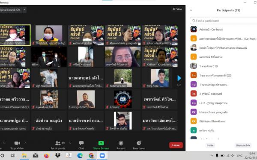This screenshot has height=160, width=257.
Task: Open the Zoom app in the taskbar
Action: point(102,155)
